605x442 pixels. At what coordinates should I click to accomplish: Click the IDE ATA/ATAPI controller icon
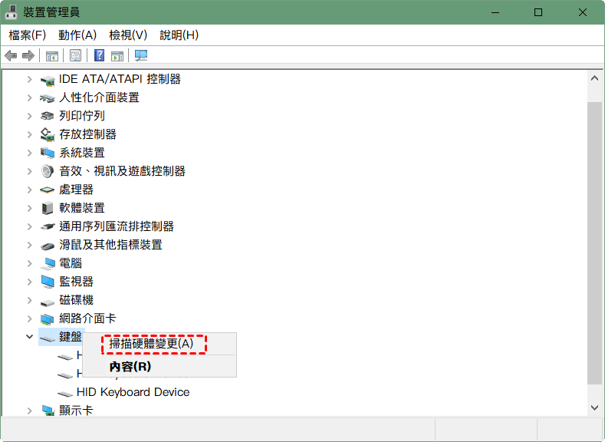(x=48, y=81)
